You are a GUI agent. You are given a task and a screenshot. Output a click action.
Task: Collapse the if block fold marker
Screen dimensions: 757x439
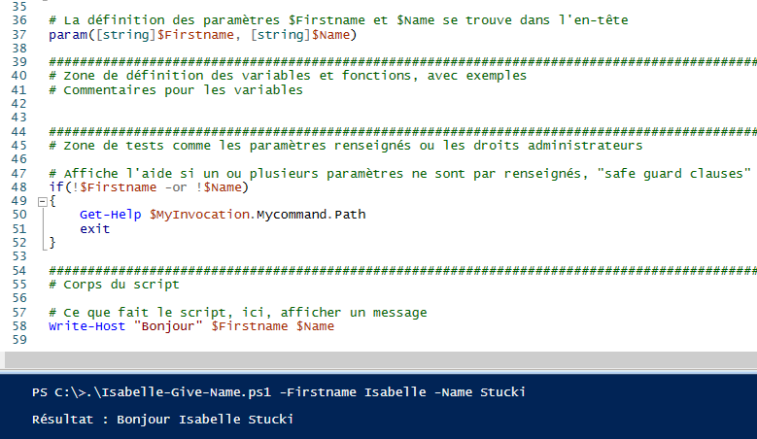pyautogui.click(x=40, y=201)
